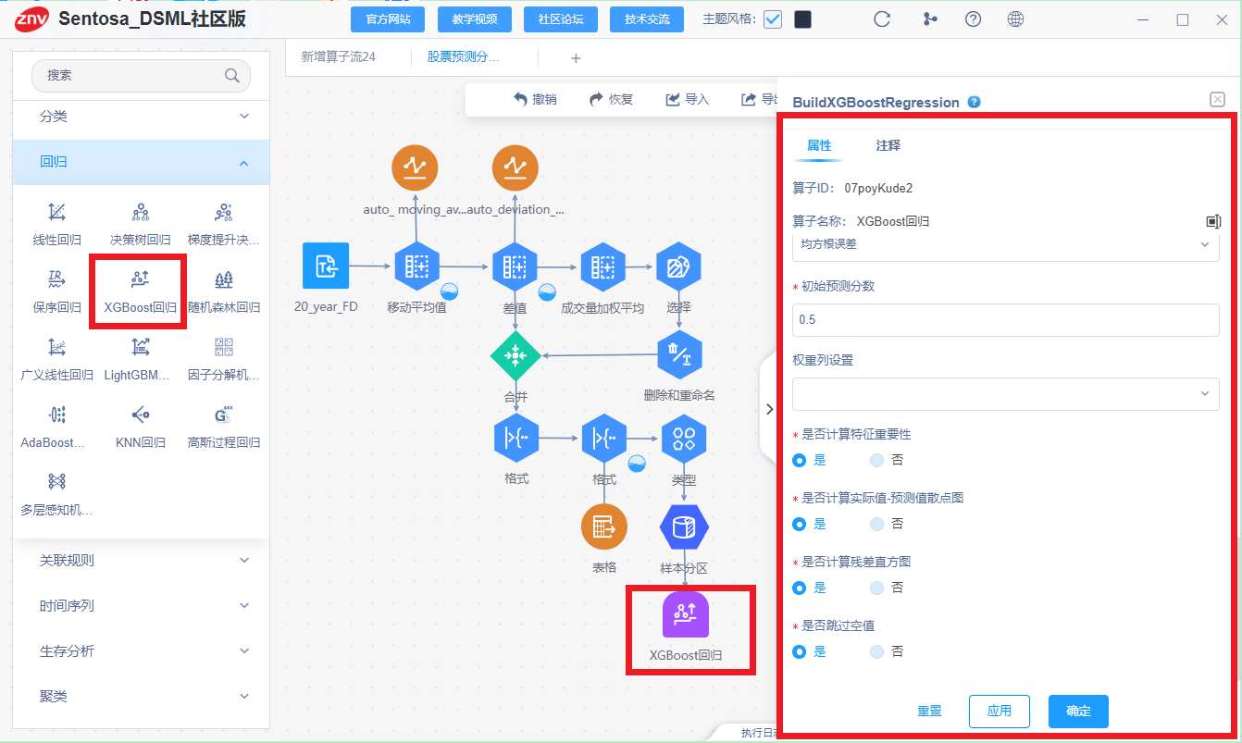Click 导入 in canvas toolbar

pyautogui.click(x=687, y=99)
